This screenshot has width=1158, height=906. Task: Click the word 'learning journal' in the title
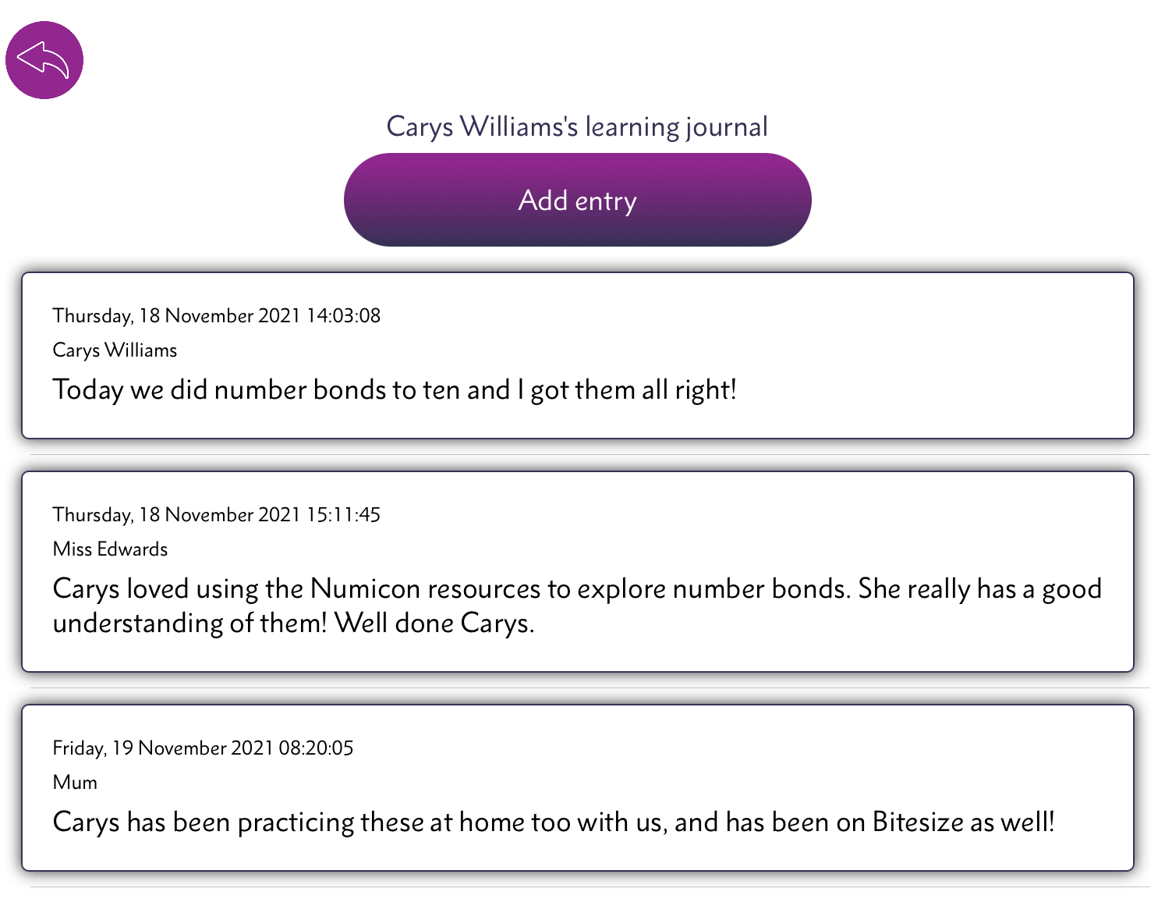click(677, 126)
